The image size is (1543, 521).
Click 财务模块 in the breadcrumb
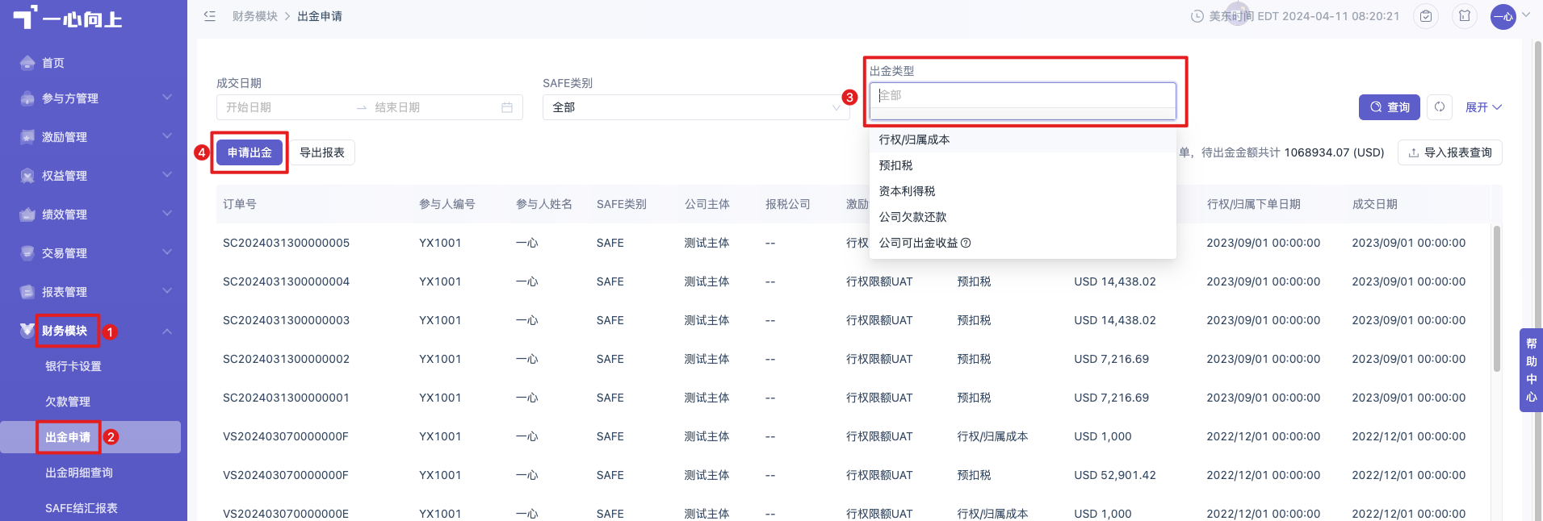(x=255, y=16)
